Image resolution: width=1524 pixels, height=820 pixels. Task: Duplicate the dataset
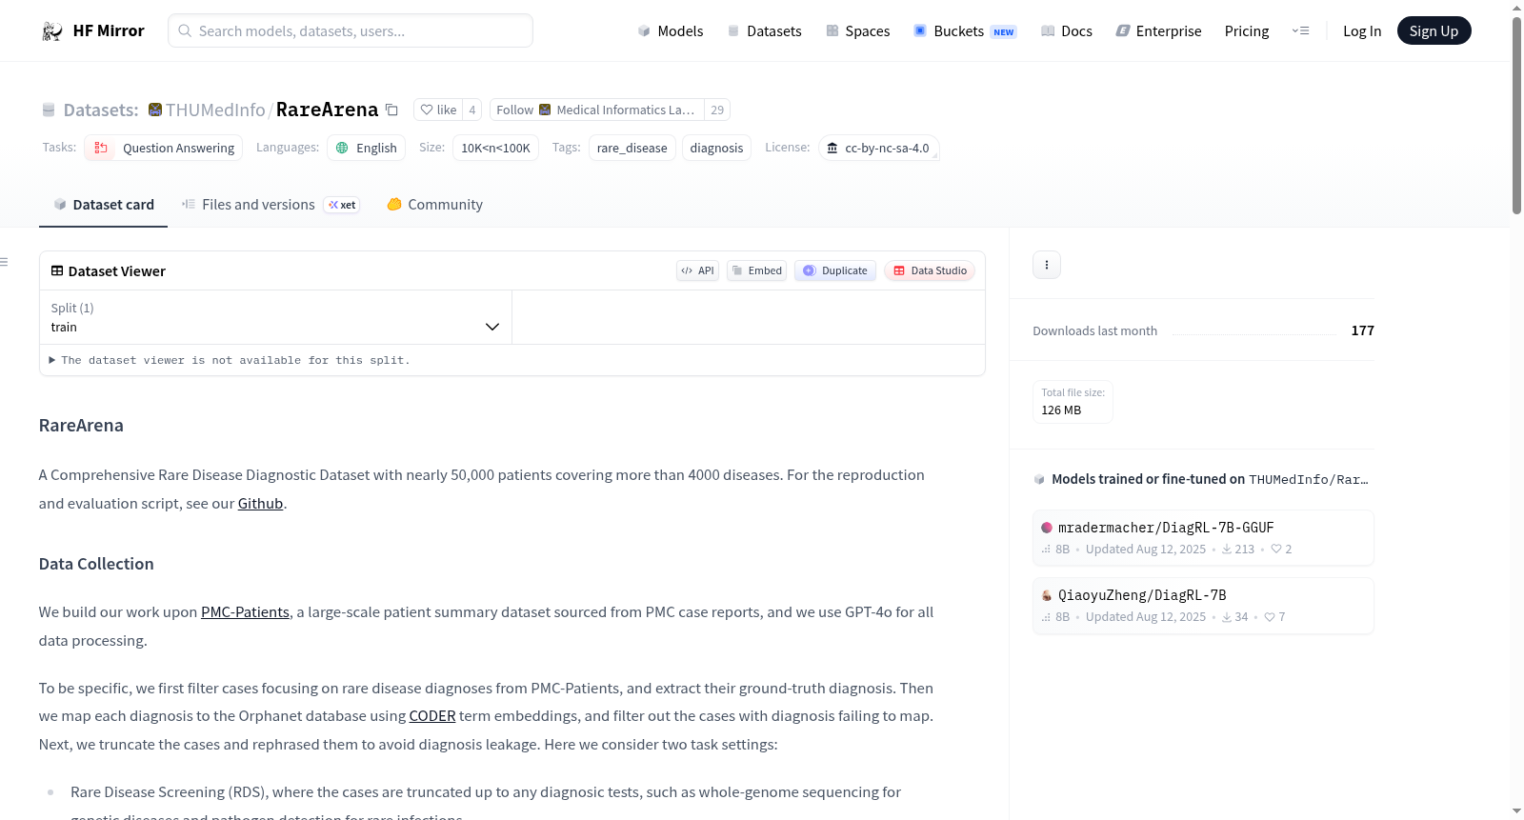click(835, 270)
